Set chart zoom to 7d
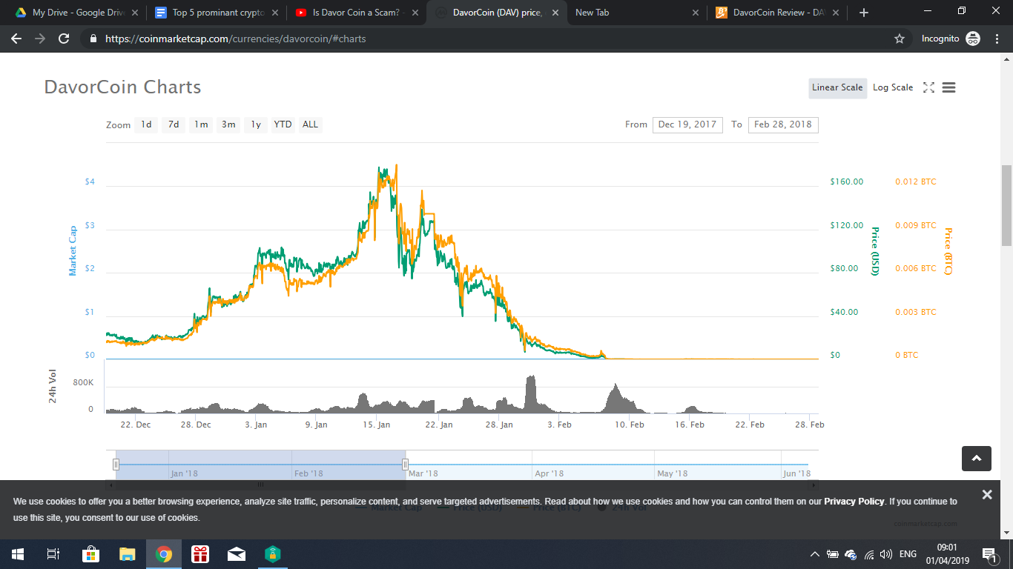Viewport: 1013px width, 569px height. tap(174, 124)
